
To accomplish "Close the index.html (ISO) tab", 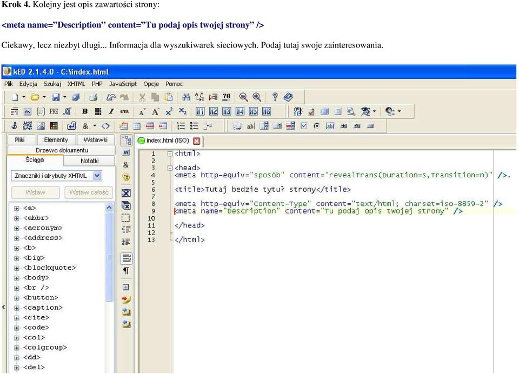I will (197, 141).
